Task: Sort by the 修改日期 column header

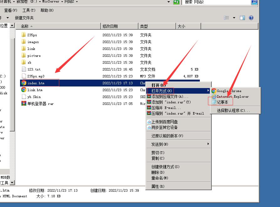Action: pyautogui.click(x=119, y=26)
